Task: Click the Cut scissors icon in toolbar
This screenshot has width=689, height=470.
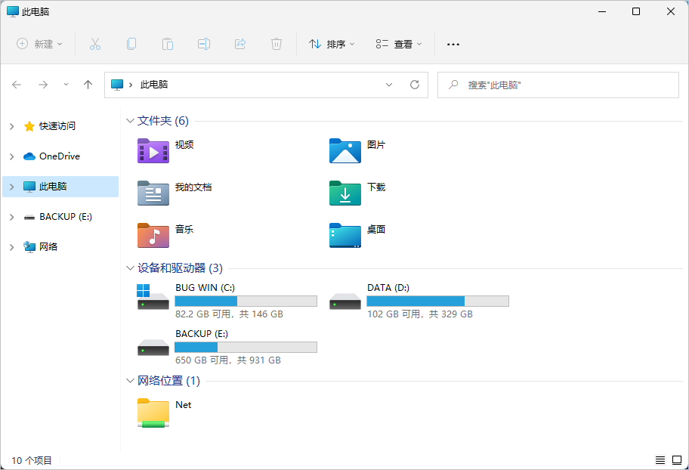Action: pyautogui.click(x=94, y=44)
